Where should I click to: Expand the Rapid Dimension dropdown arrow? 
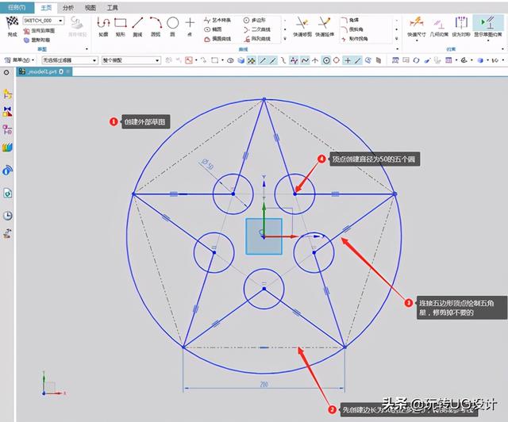pyautogui.click(x=417, y=40)
